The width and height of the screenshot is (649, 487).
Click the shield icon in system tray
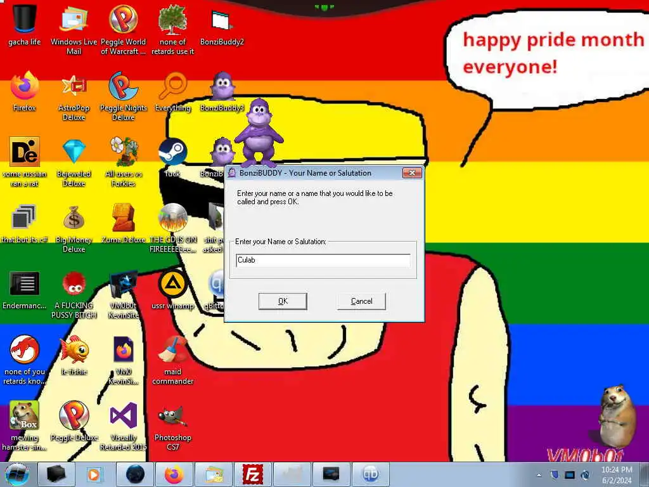(555, 475)
